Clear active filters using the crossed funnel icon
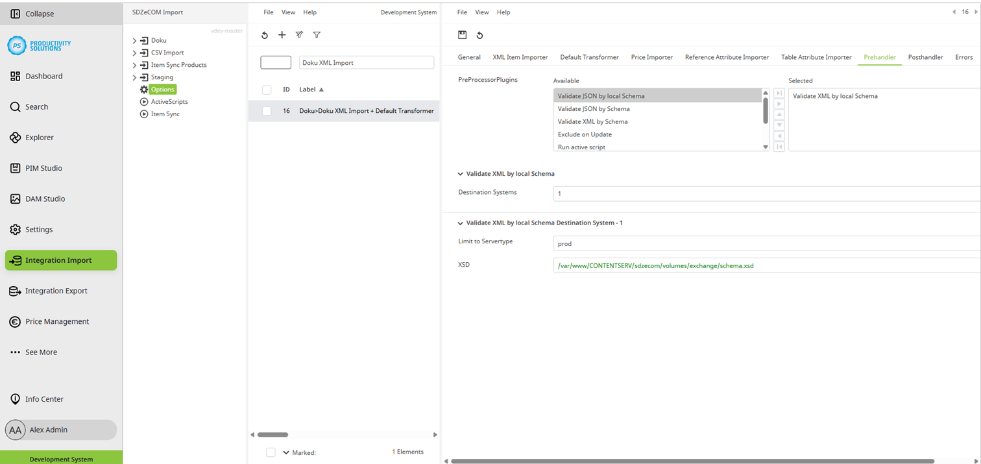981x464 pixels. 299,35
